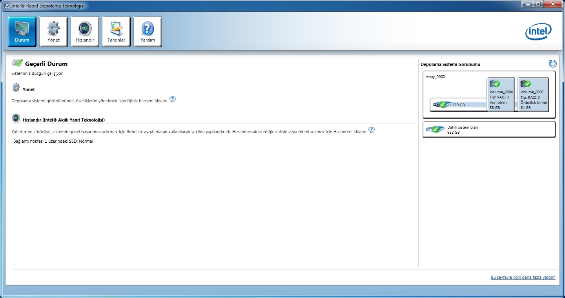The height and width of the screenshot is (298, 565).
Task: Click the application icon in title bar
Action: tap(6, 6)
